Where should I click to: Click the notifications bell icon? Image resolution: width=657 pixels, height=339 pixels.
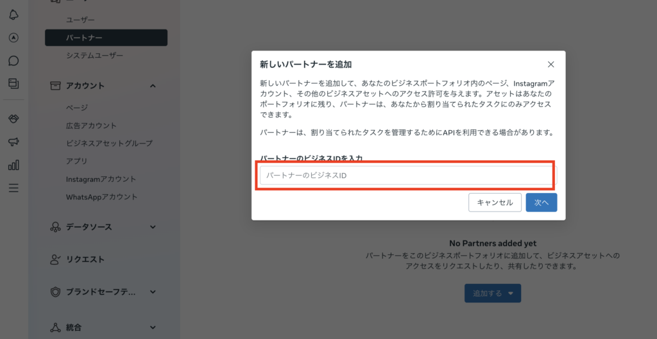(13, 15)
